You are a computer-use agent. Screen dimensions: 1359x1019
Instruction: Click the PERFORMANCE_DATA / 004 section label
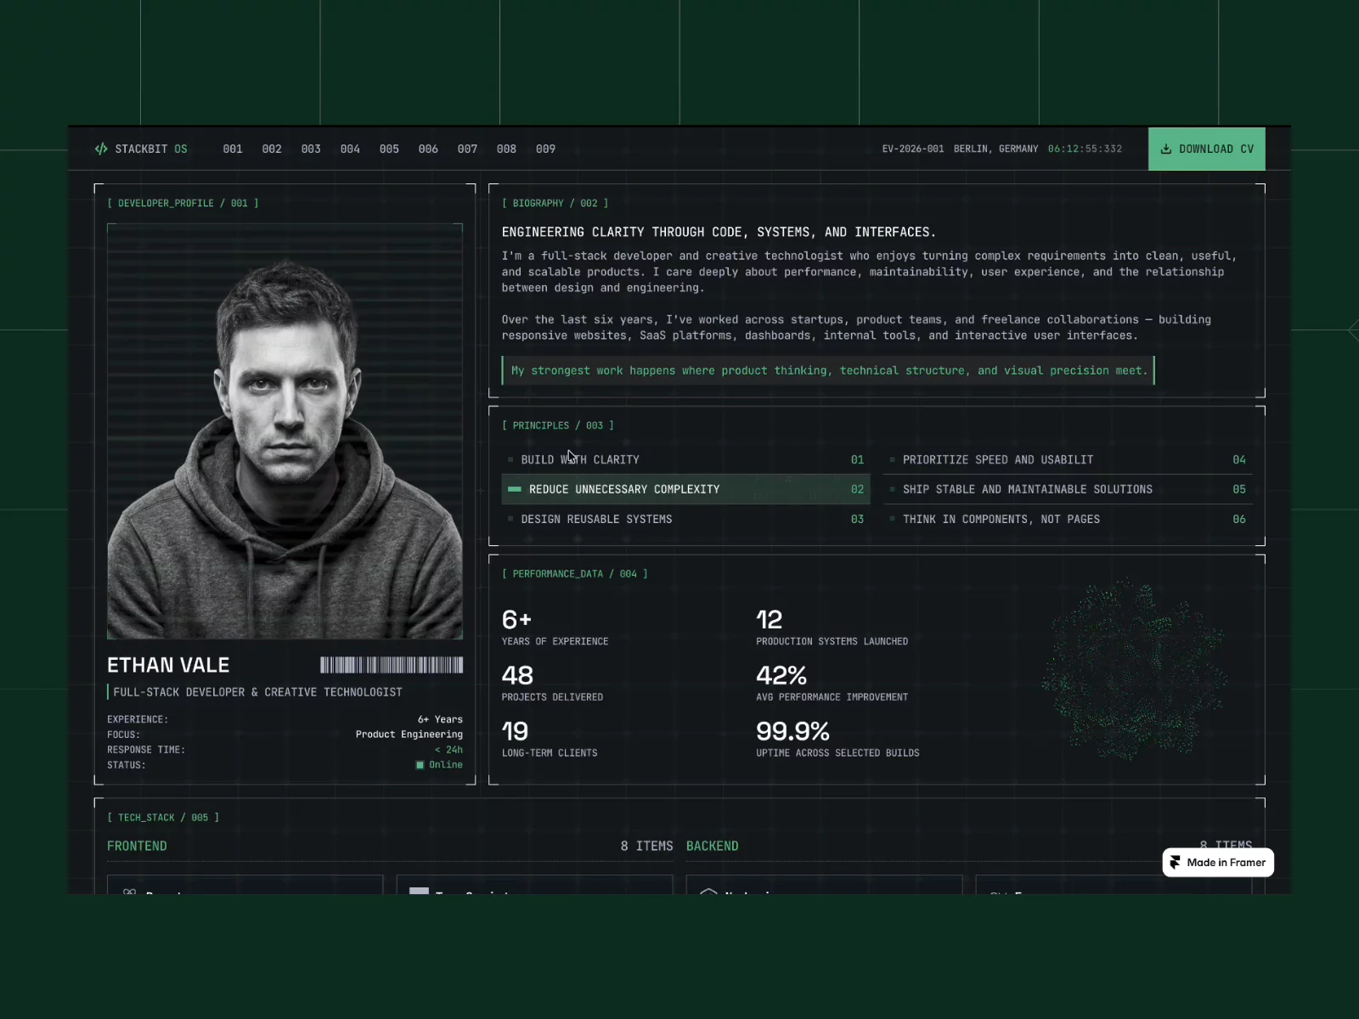575,574
